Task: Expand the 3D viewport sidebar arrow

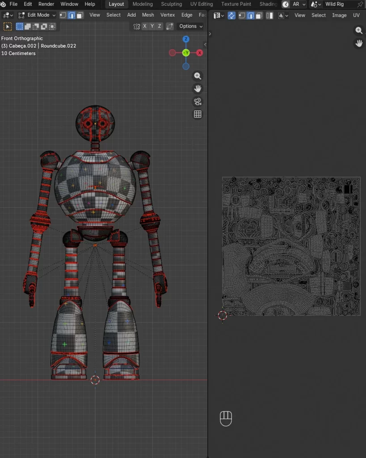Action: click(205, 45)
